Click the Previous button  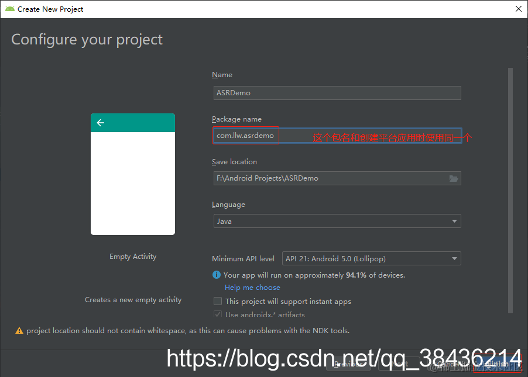(x=348, y=364)
